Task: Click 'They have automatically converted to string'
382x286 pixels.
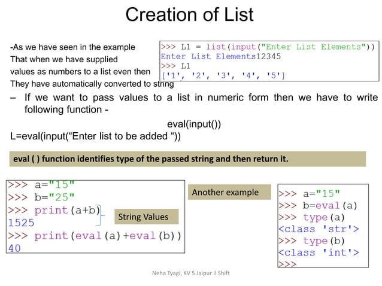Action: (92, 84)
